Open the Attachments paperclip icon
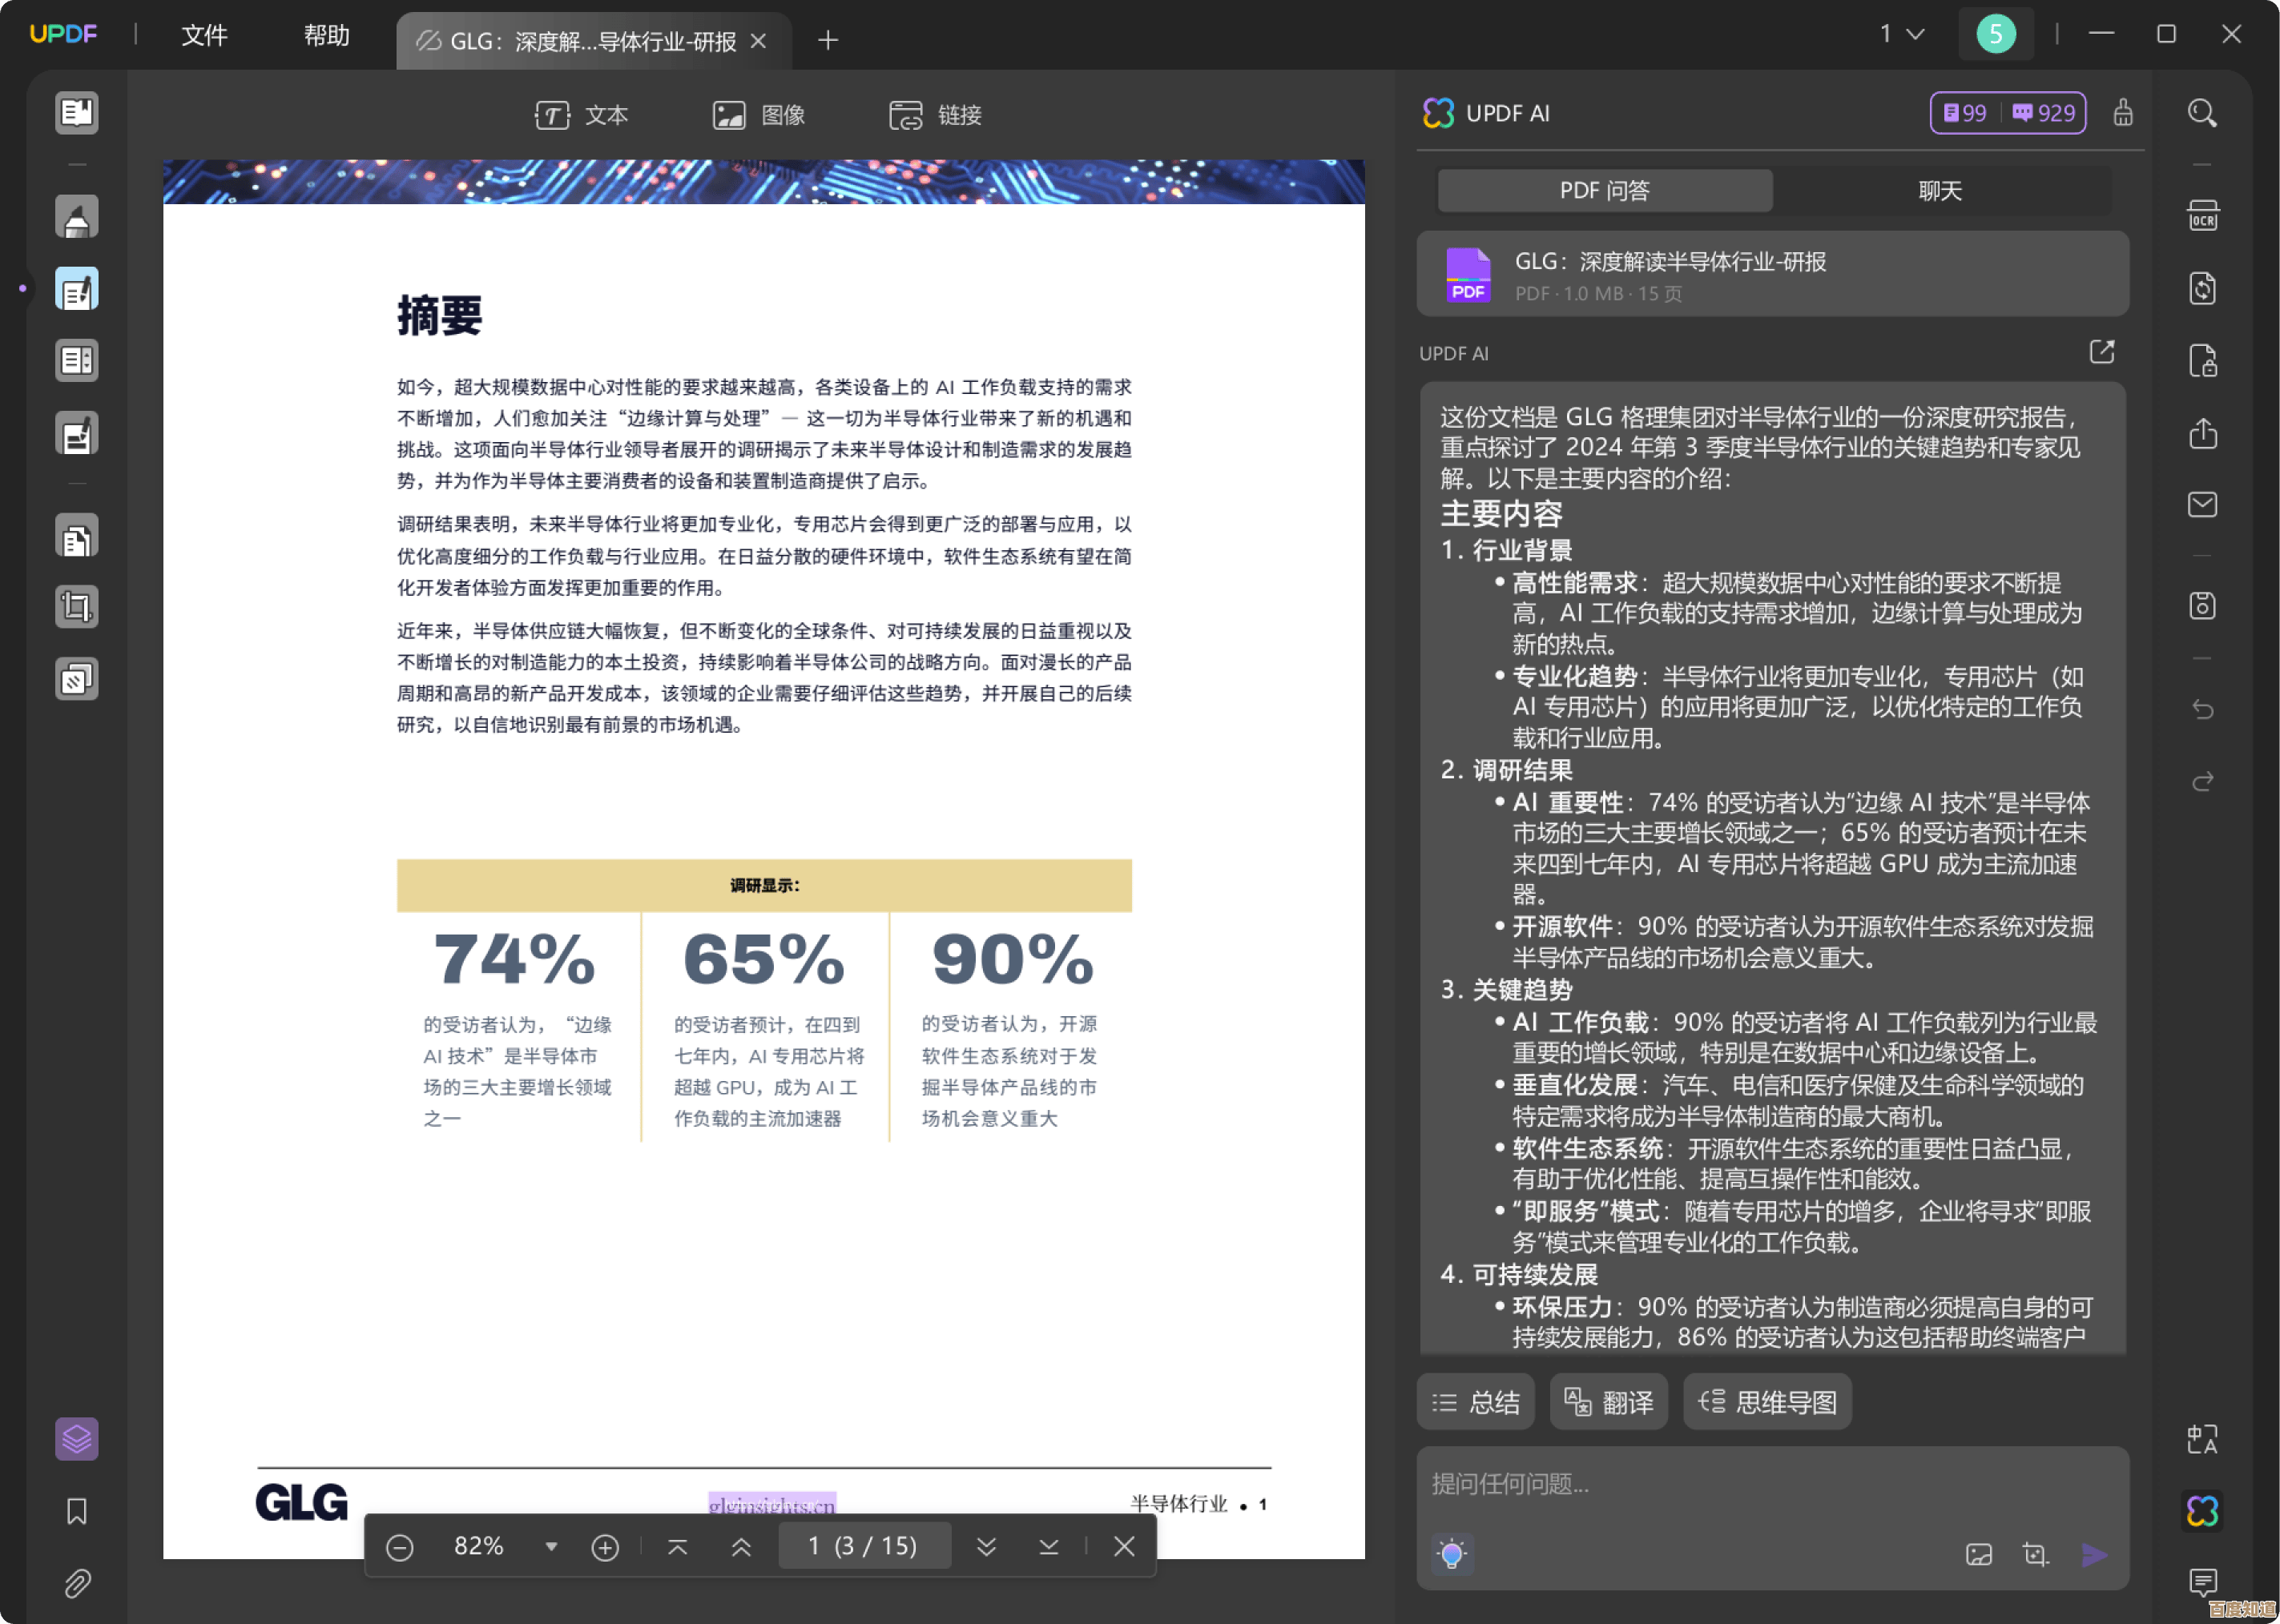This screenshot has width=2280, height=1624. pyautogui.click(x=77, y=1583)
